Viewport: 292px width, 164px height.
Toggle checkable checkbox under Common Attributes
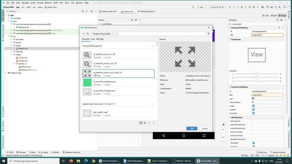point(254,113)
